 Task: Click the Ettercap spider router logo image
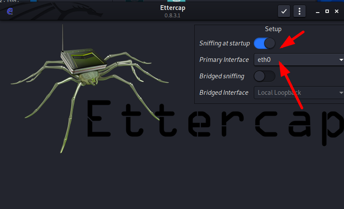click(x=90, y=88)
